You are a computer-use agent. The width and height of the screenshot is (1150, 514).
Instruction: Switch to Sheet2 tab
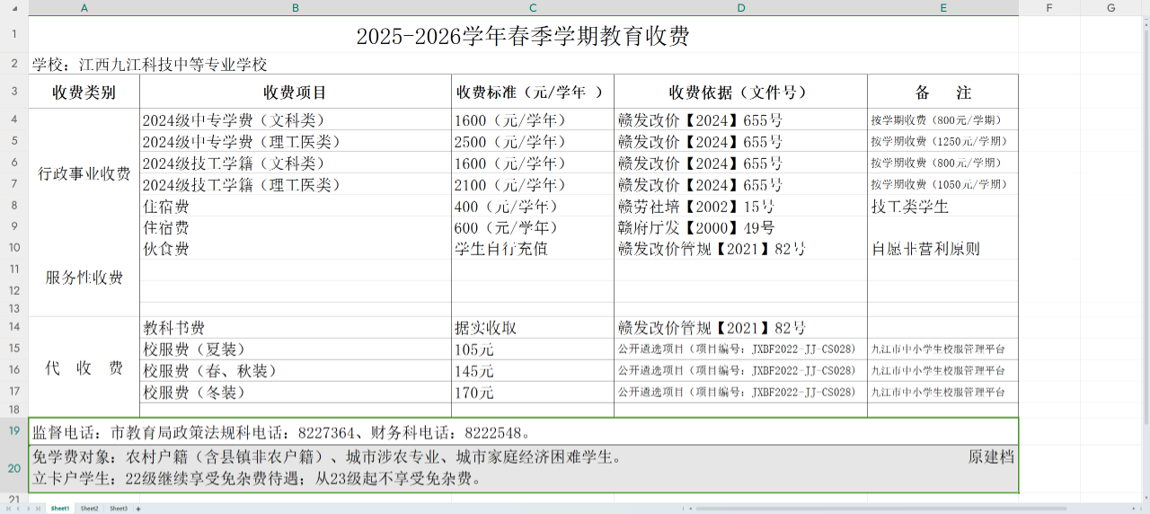point(89,509)
